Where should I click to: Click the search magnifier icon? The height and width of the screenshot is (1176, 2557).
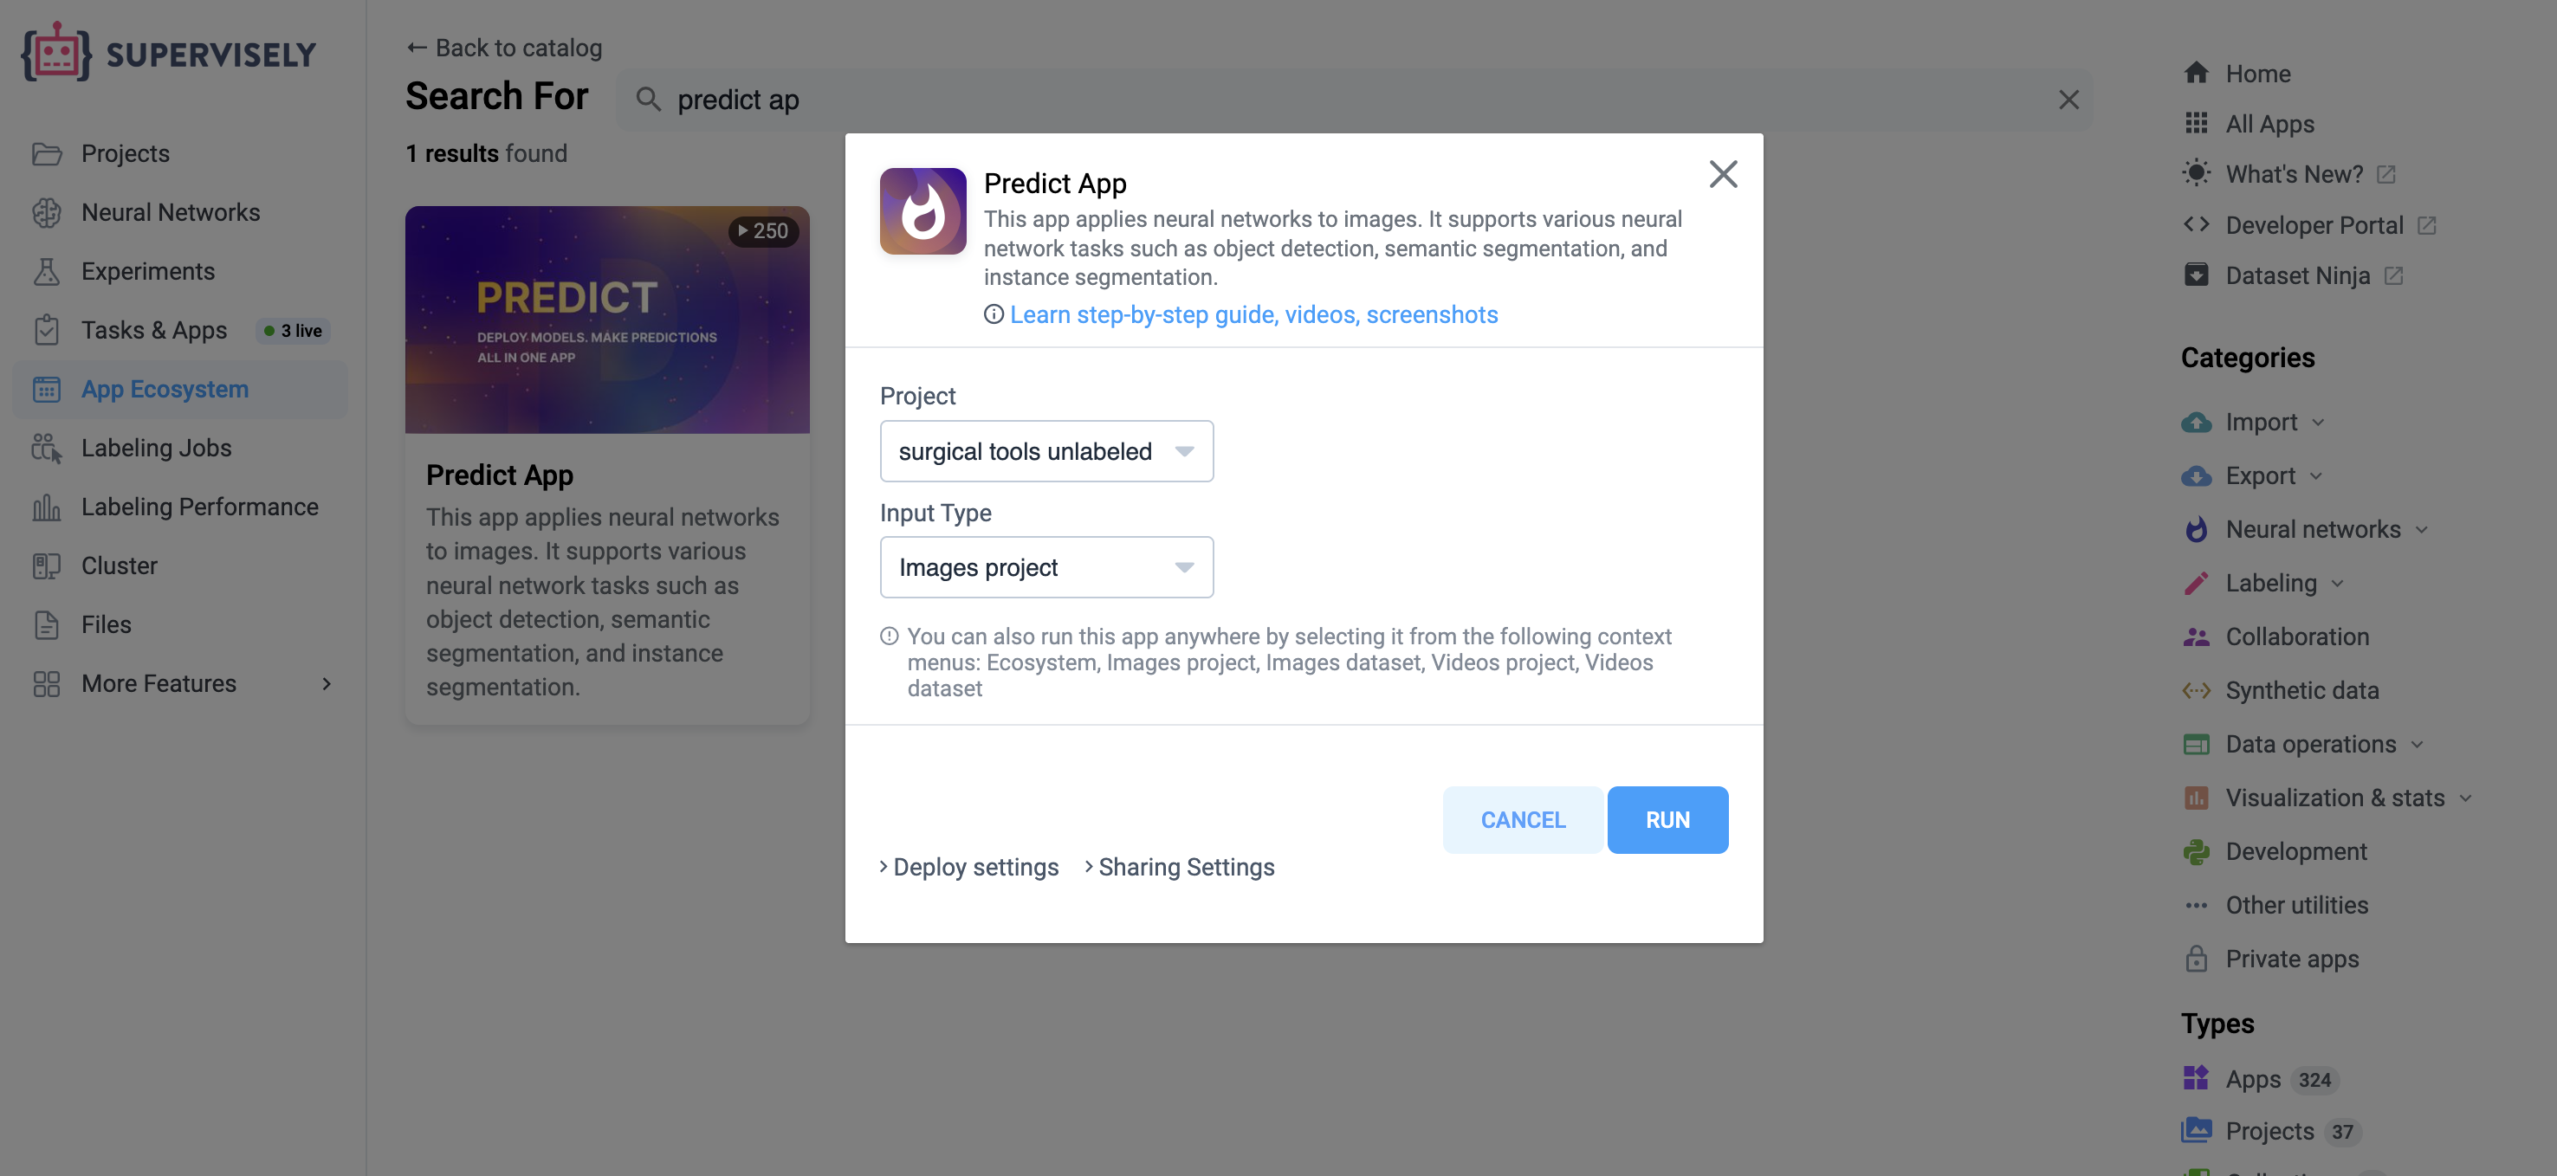(648, 100)
